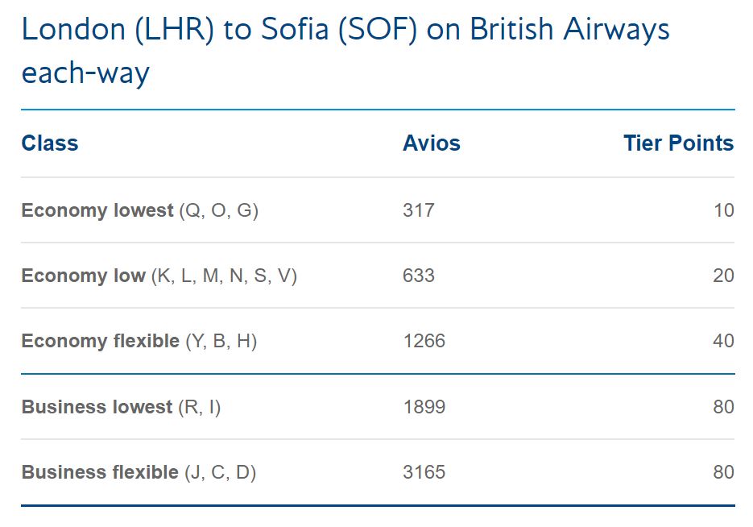Click Business flexible 80 tier points value
The image size is (753, 527).
(724, 472)
